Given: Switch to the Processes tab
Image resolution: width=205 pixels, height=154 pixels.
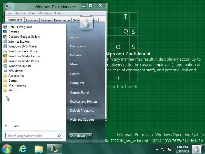Looking at the screenshot, I should pyautogui.click(x=32, y=20).
